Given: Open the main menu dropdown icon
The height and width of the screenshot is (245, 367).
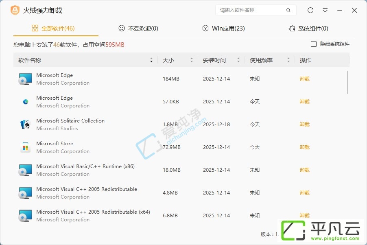Looking at the screenshot, I should tap(325, 10).
